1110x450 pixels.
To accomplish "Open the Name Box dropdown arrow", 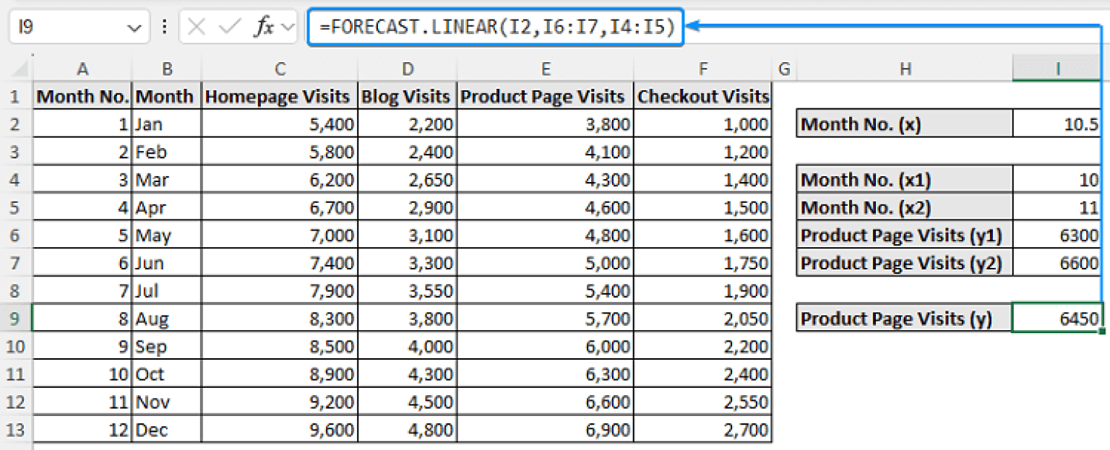I will (x=133, y=27).
